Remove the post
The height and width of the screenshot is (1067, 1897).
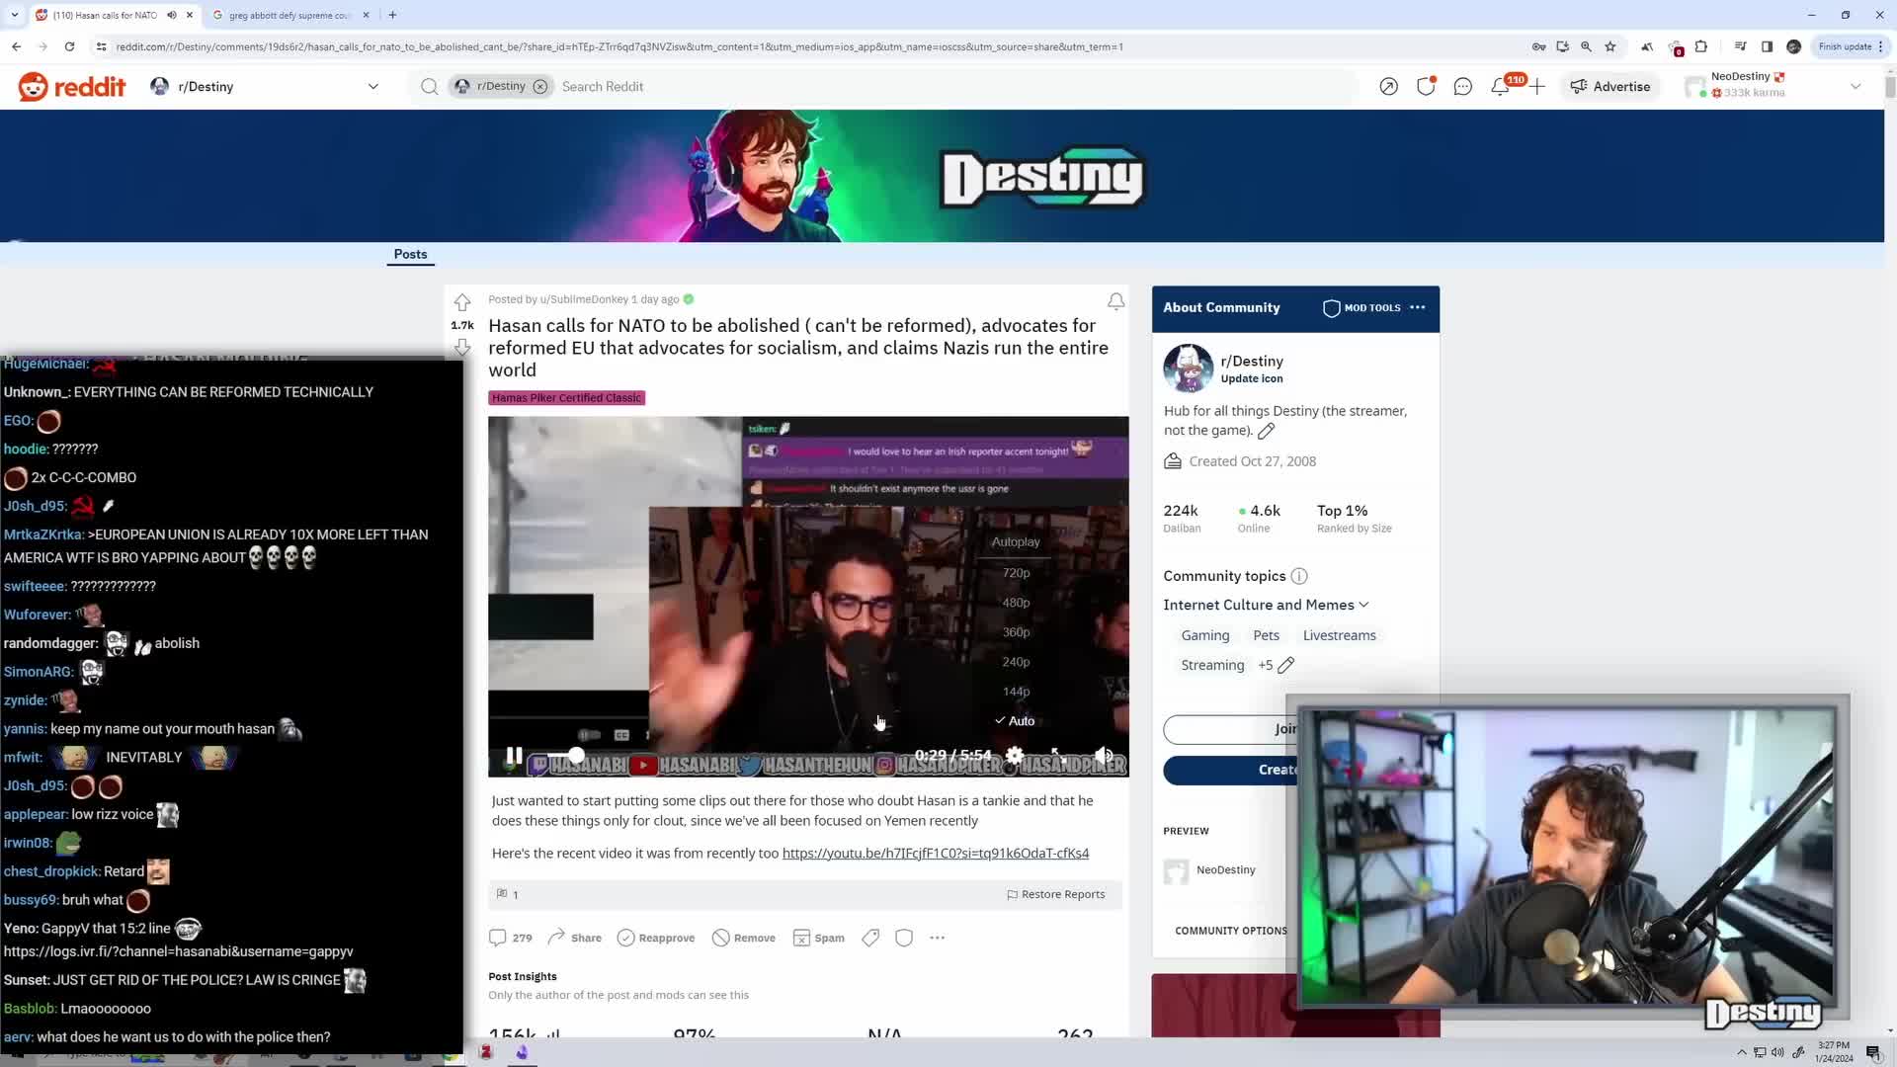point(744,938)
